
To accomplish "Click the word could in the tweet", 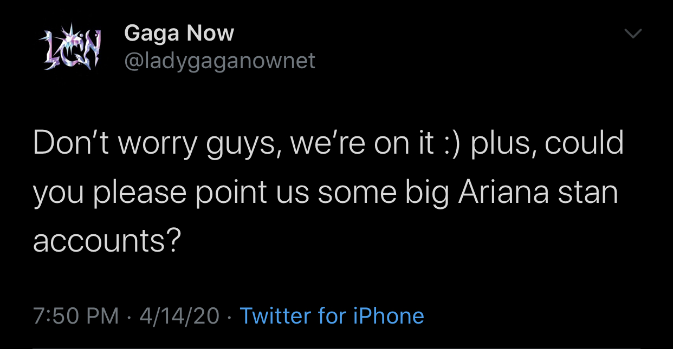I will 585,143.
